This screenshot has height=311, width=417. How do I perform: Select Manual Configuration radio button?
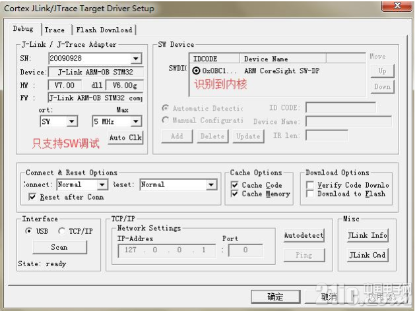click(x=166, y=120)
